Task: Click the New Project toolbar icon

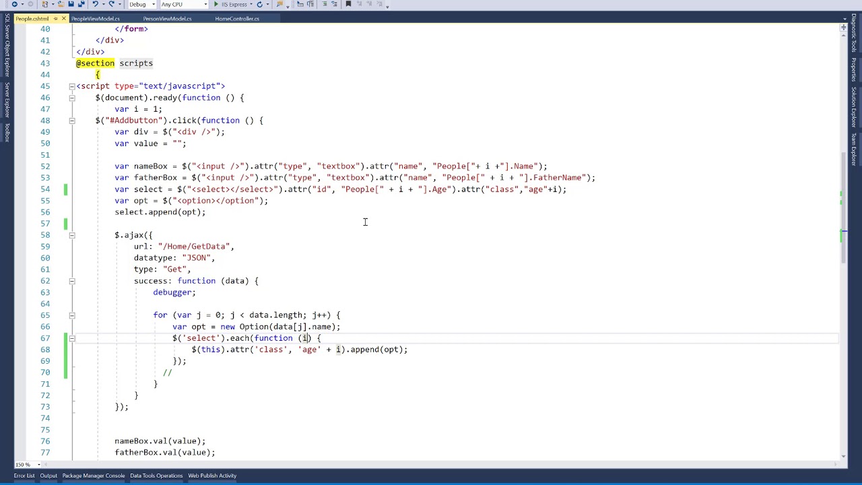Action: pyautogui.click(x=44, y=4)
